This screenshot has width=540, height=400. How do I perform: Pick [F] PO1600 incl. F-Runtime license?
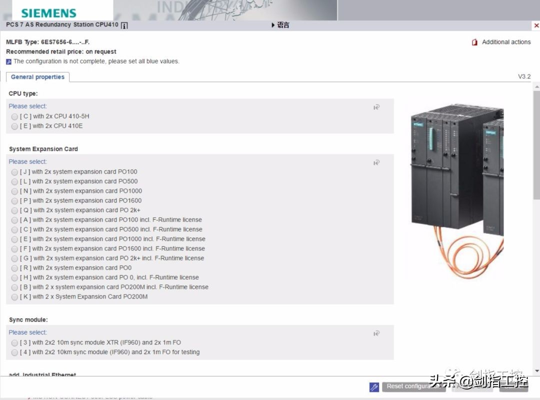tap(14, 249)
